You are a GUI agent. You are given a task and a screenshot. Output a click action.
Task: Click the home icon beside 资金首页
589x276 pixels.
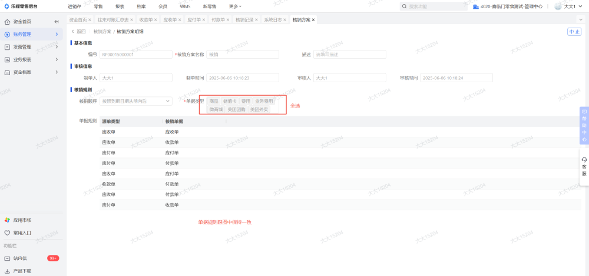click(7, 22)
